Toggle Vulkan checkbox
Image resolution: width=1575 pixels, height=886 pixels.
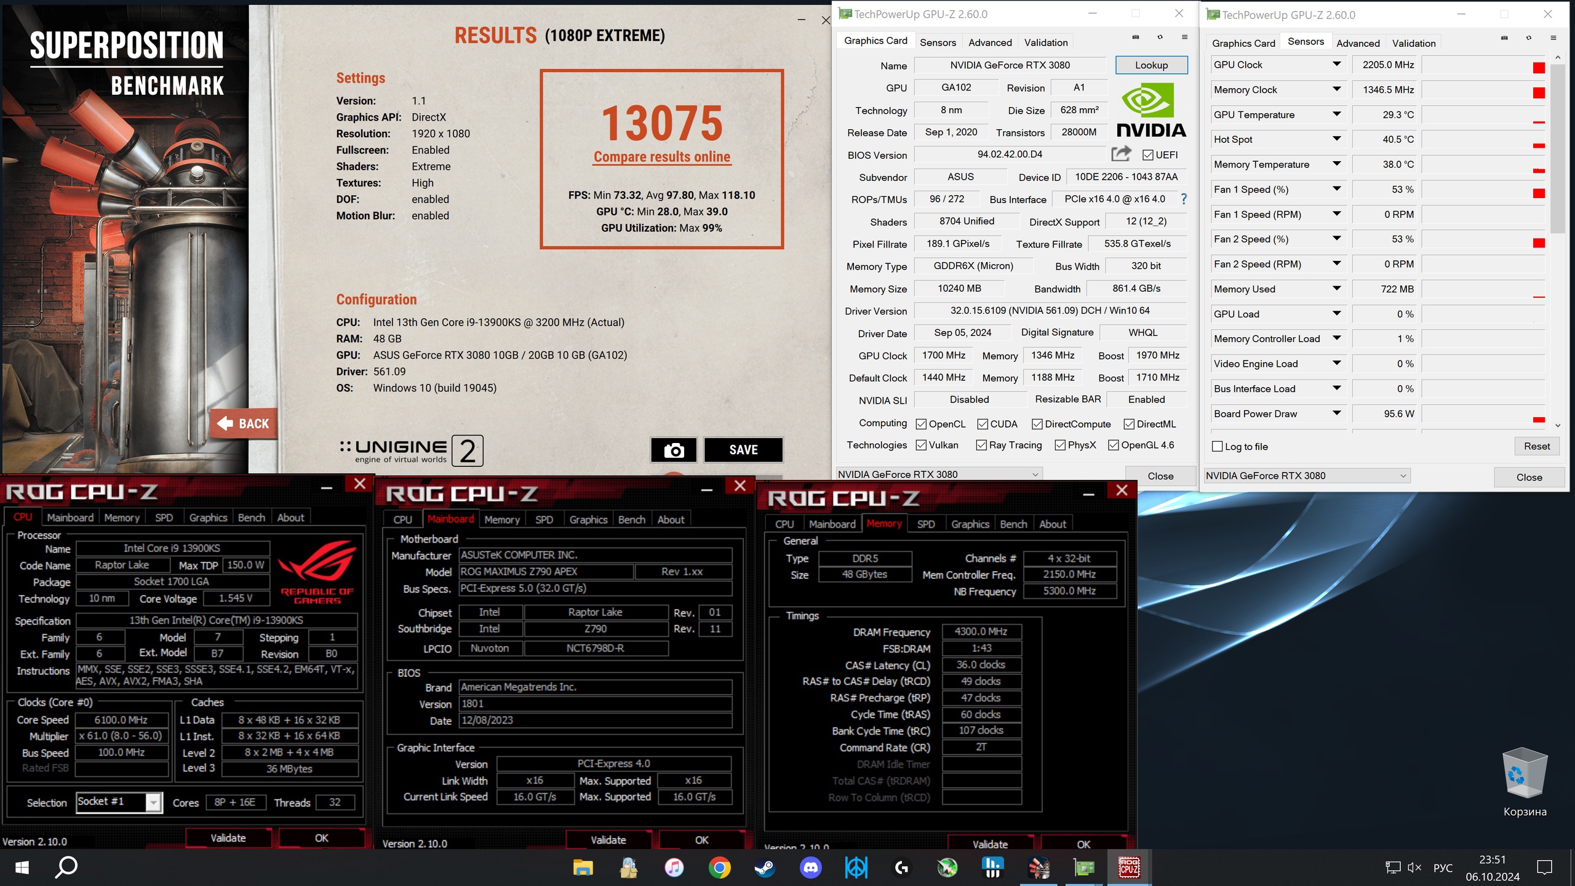coord(921,445)
